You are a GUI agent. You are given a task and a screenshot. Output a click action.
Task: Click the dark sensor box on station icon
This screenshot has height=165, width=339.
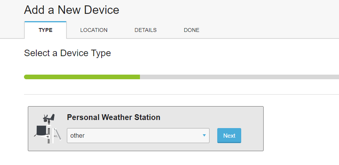(x=41, y=130)
